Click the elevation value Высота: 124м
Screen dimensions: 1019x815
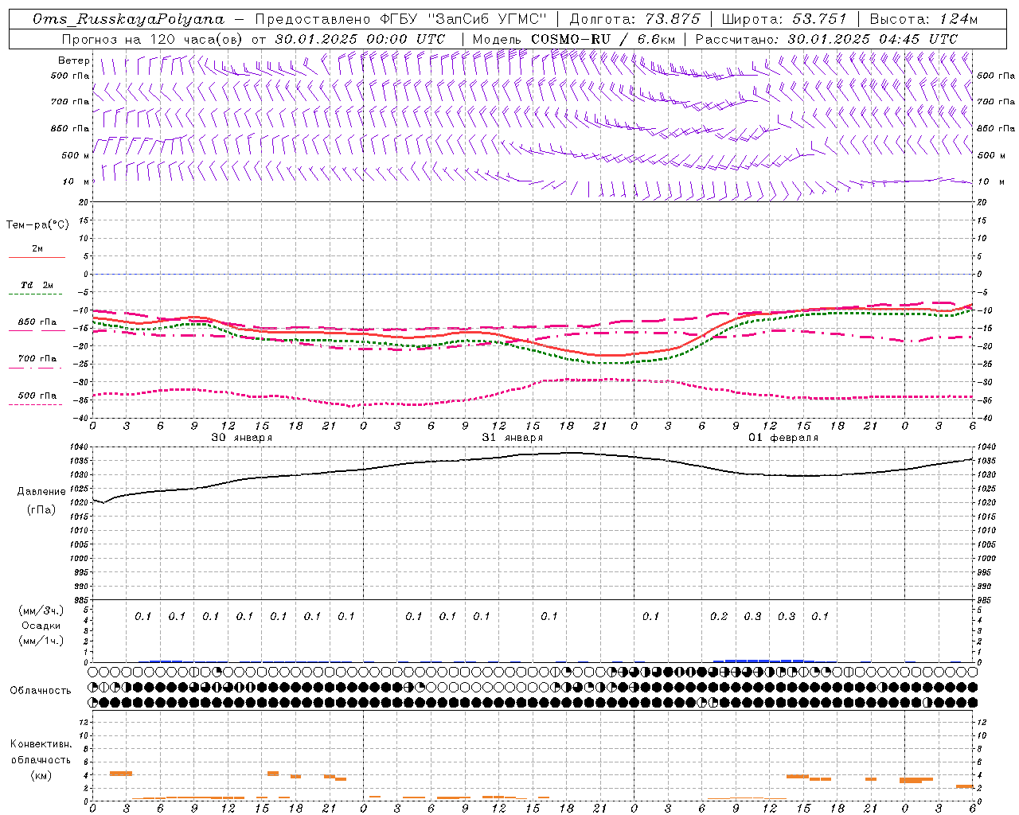[x=923, y=19]
